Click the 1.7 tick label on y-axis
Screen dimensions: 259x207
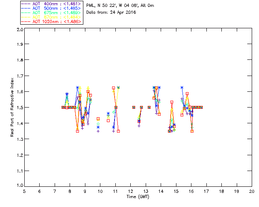(19, 76)
